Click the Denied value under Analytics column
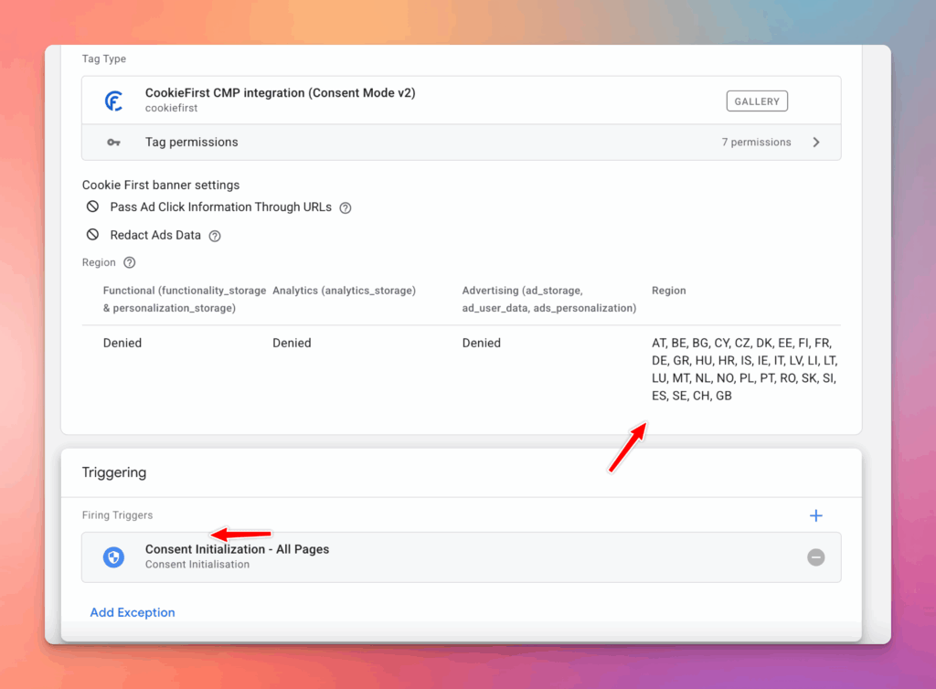This screenshot has height=689, width=936. coord(292,344)
